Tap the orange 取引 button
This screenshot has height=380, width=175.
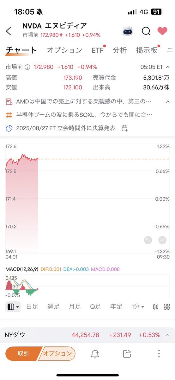[x=23, y=354]
